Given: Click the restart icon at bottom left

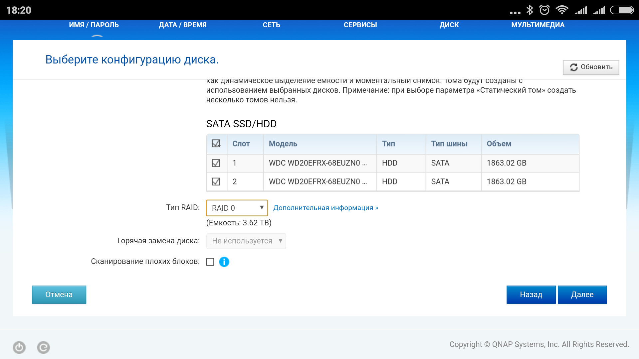Looking at the screenshot, I should point(43,347).
